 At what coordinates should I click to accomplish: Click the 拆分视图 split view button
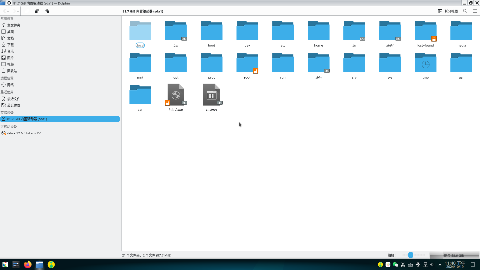448,11
